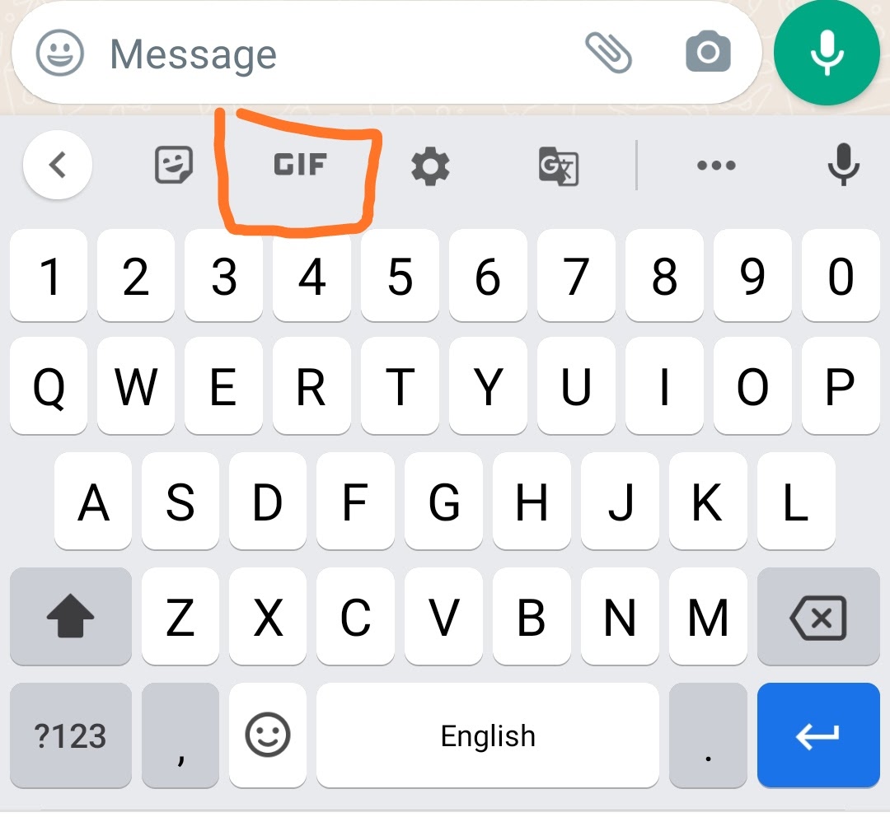Open emoji picker in message field
This screenshot has width=890, height=831.
[59, 53]
